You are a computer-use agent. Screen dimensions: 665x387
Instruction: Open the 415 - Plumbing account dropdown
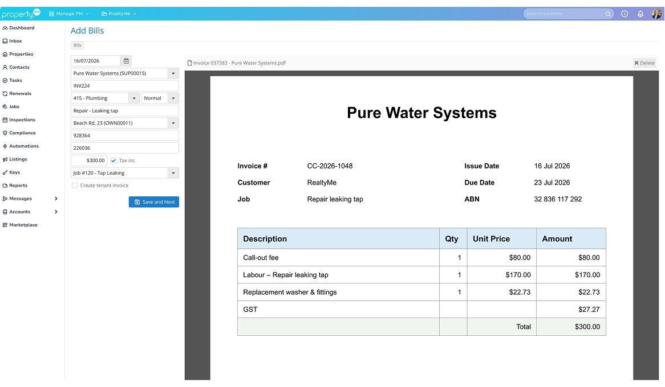(x=134, y=98)
